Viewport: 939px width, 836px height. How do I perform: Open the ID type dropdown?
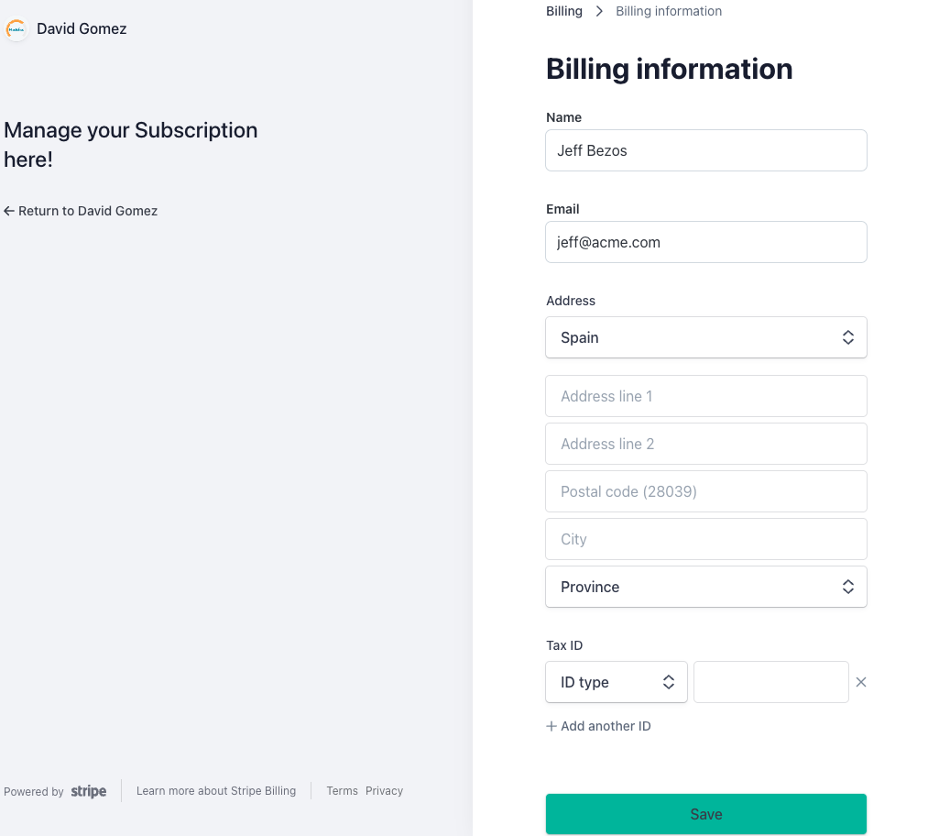click(616, 682)
